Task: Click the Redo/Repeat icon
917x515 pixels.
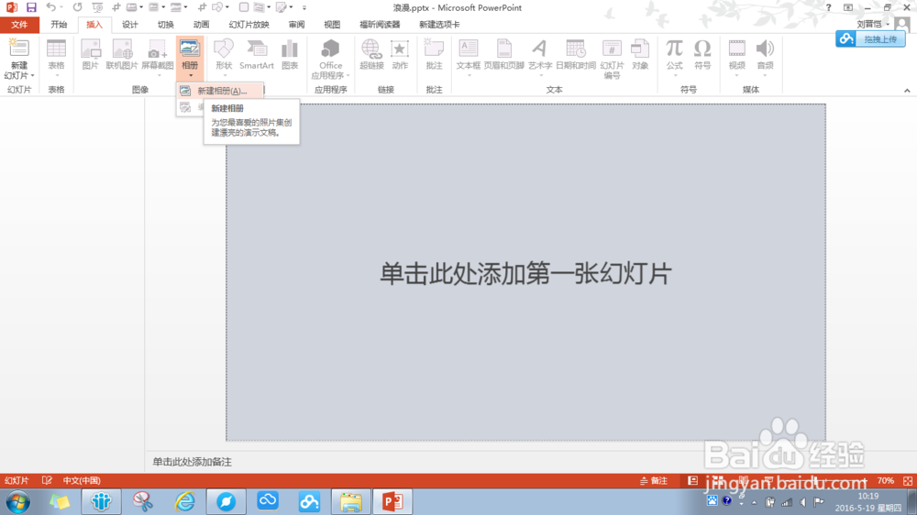Action: coord(77,7)
